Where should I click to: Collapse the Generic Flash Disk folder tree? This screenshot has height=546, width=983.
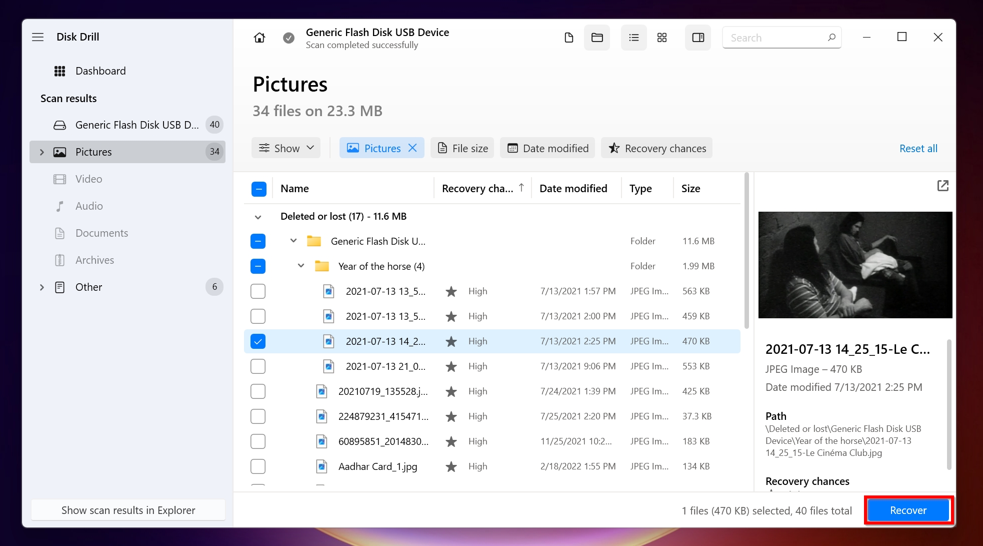[x=293, y=241]
